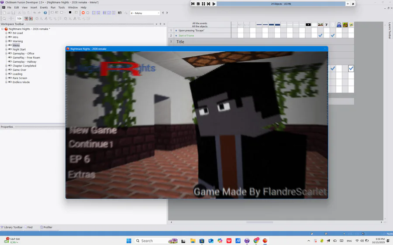Click the Run Frame icon beside red run icon

(88, 13)
